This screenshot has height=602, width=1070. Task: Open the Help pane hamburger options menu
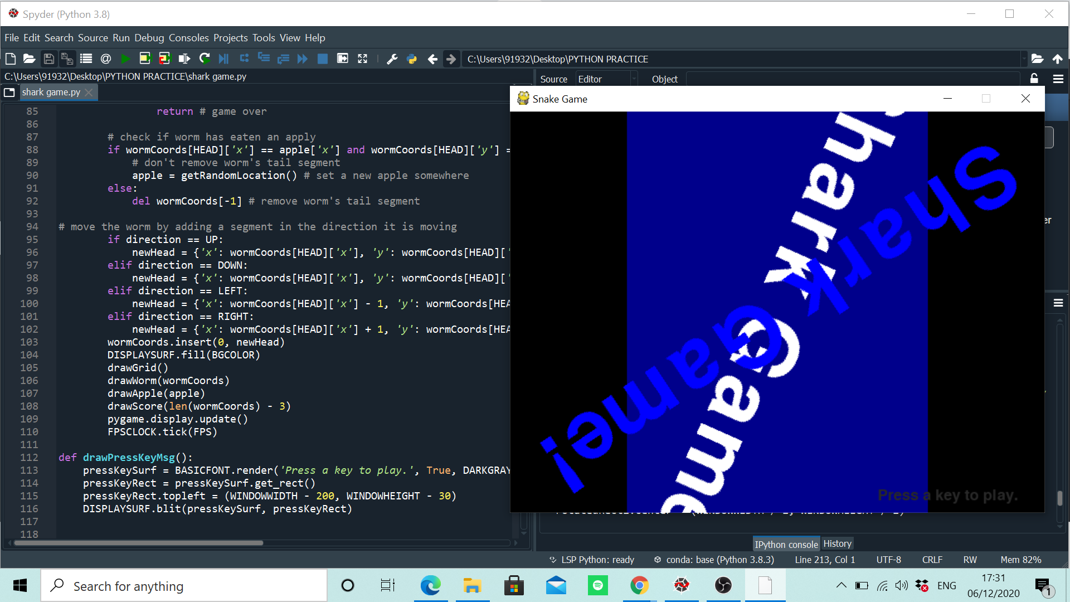[1058, 79]
